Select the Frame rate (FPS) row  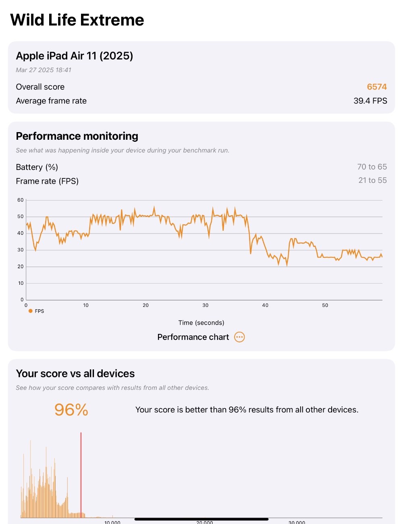[x=201, y=181]
